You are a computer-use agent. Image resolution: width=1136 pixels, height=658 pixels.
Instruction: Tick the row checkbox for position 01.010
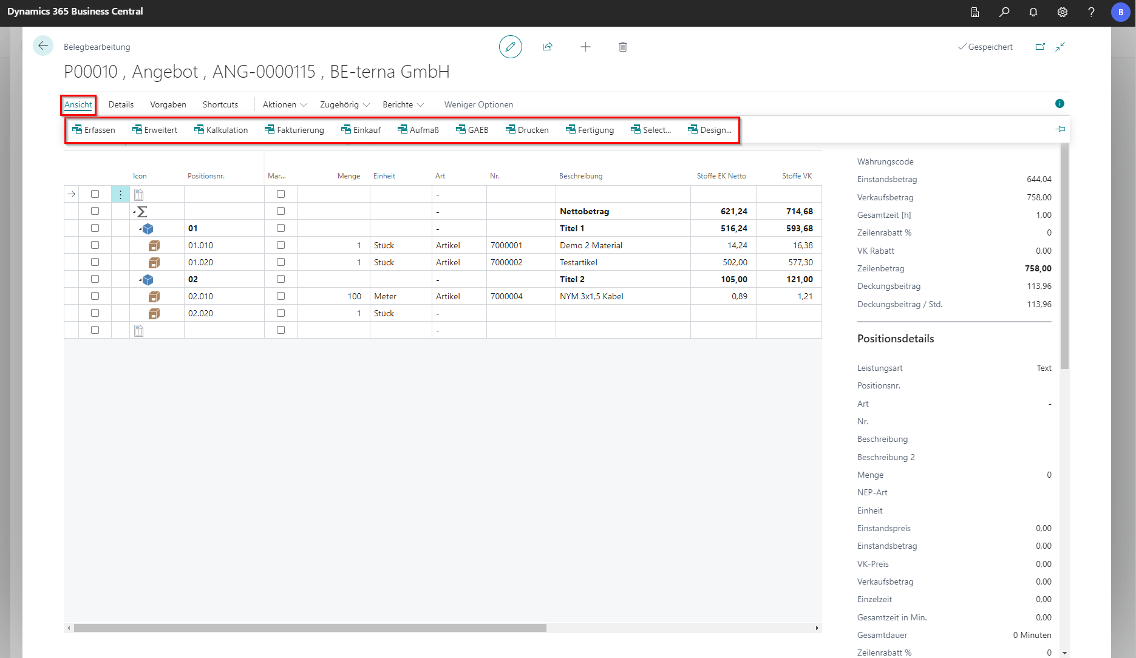(95, 245)
